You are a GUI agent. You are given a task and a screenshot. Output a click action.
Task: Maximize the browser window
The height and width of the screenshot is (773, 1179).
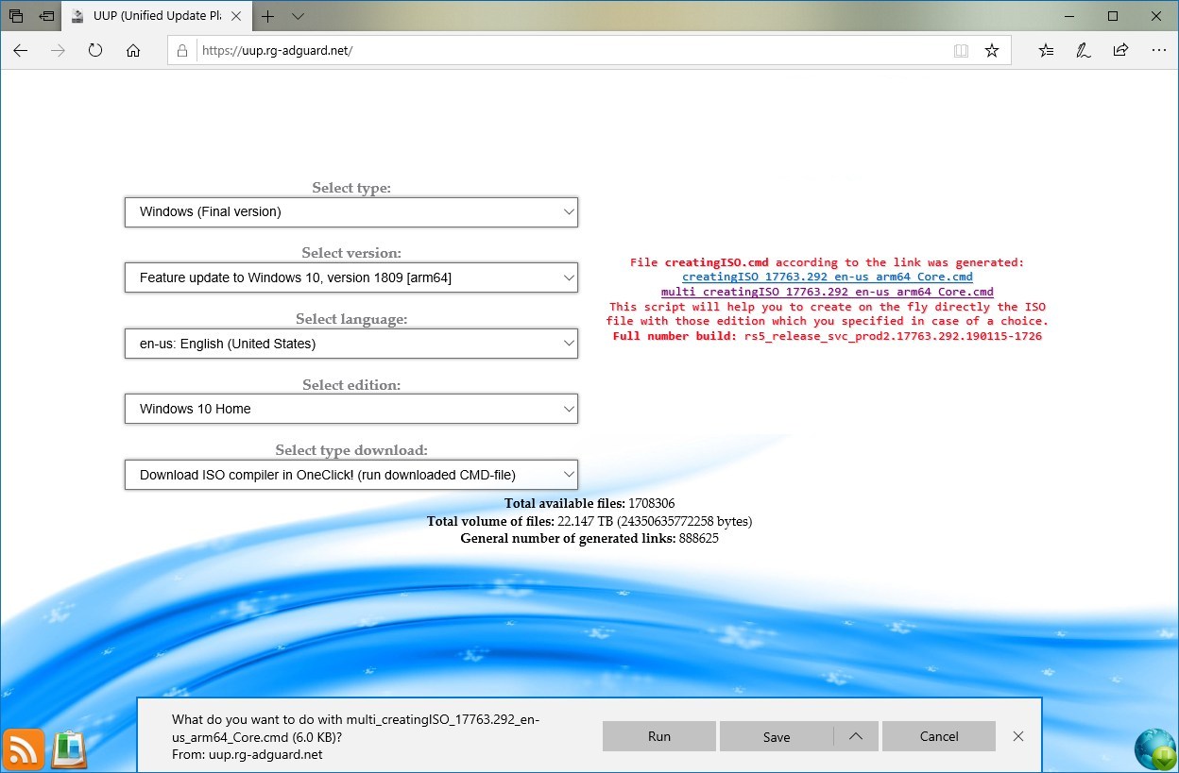(1113, 16)
